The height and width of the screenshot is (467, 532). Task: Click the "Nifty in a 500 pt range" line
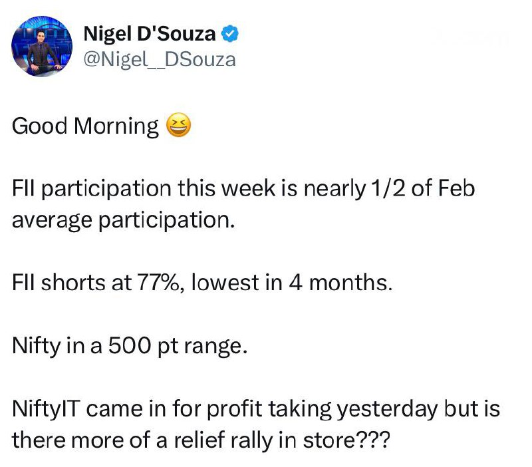click(x=129, y=346)
